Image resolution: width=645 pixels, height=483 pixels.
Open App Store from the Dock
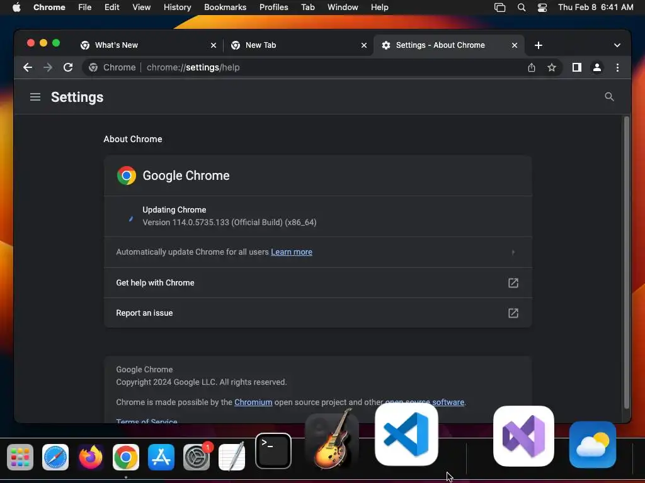click(x=161, y=457)
